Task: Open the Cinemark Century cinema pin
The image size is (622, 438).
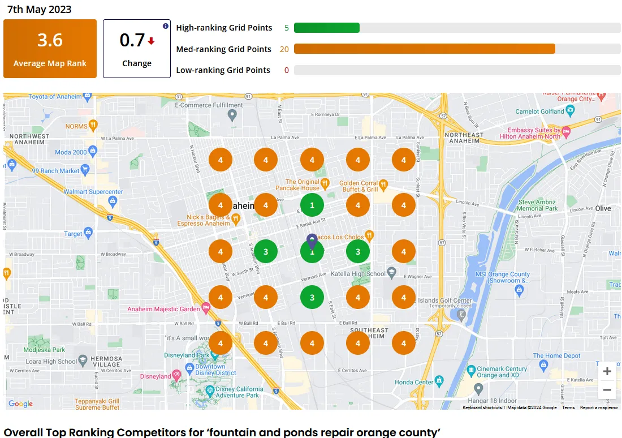Action: point(471,371)
